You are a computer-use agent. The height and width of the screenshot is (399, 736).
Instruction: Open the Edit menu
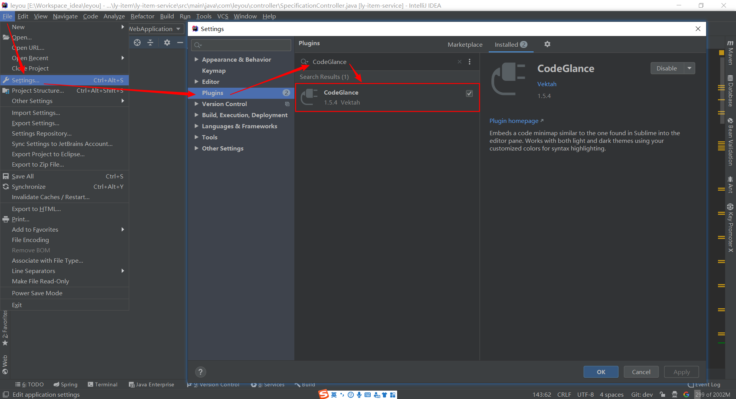point(23,16)
